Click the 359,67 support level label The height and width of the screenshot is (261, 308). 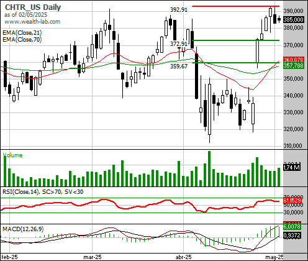(x=179, y=66)
